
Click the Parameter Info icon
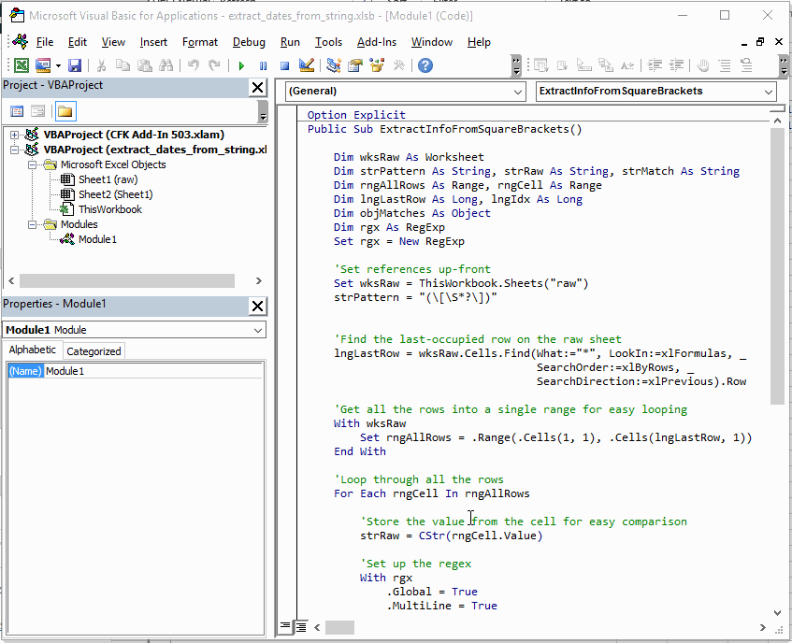point(606,65)
